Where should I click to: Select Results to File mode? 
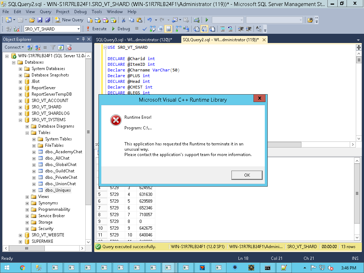point(212,29)
